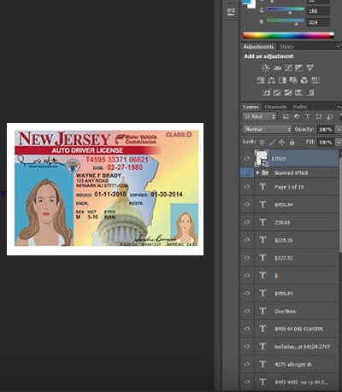Image resolution: width=342 pixels, height=392 pixels.
Task: Switch to the Paths tab
Action: click(300, 107)
